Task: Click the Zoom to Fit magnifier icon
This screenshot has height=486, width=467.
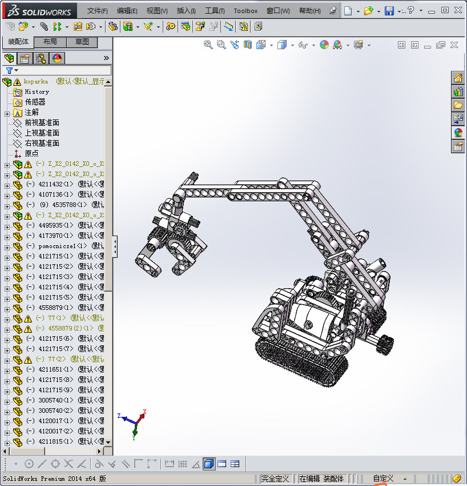Action: pos(208,45)
